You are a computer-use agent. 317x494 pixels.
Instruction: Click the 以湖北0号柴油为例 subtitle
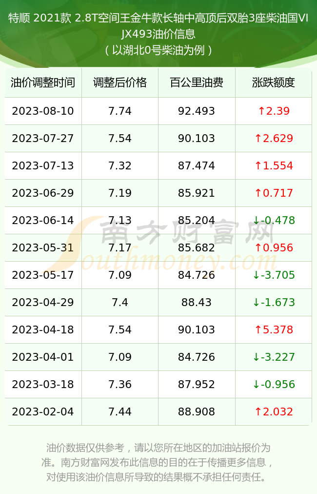coord(158,50)
